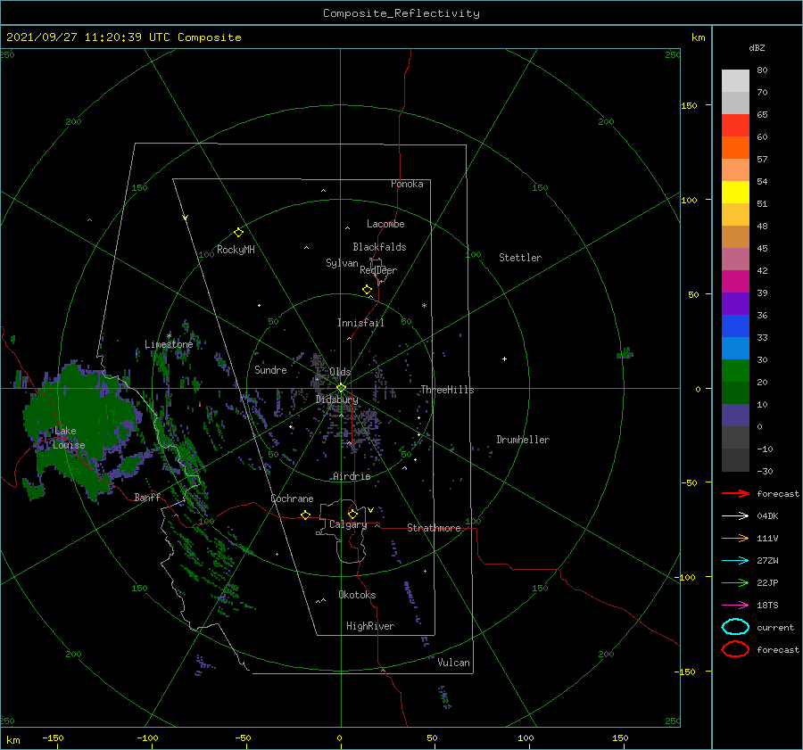Select the Innisfail label
Image resolution: width=803 pixels, height=750 pixels.
[x=360, y=323]
